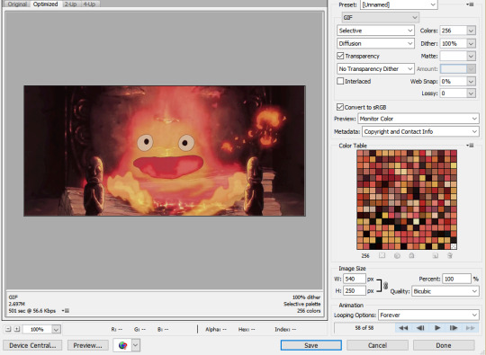Viewport: 486px width, 355px height.
Task: Switch to the Original tab
Action: point(17,4)
